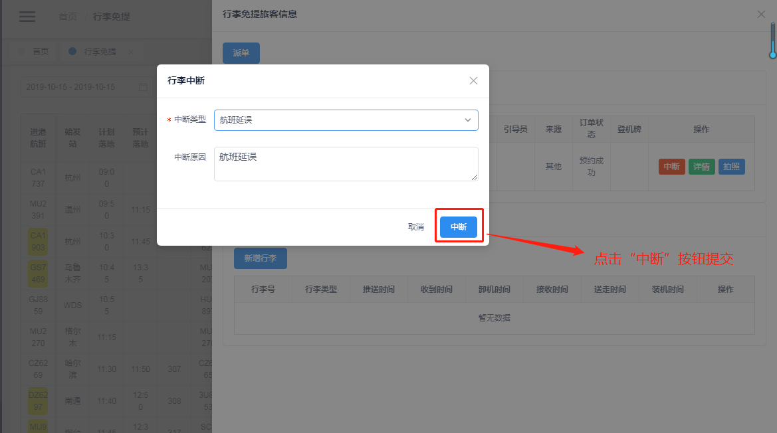Click the 进港航班 column header
This screenshot has width=777, height=433.
click(x=38, y=138)
